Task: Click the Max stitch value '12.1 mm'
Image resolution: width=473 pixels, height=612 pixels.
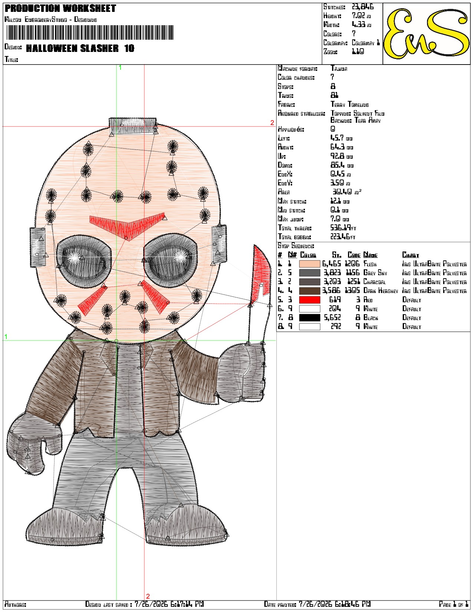Action: click(340, 201)
